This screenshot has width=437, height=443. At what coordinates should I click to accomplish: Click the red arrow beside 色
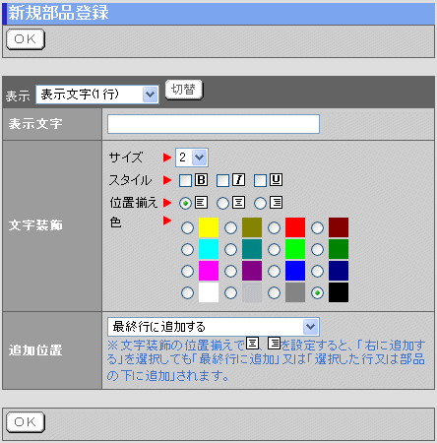[167, 221]
